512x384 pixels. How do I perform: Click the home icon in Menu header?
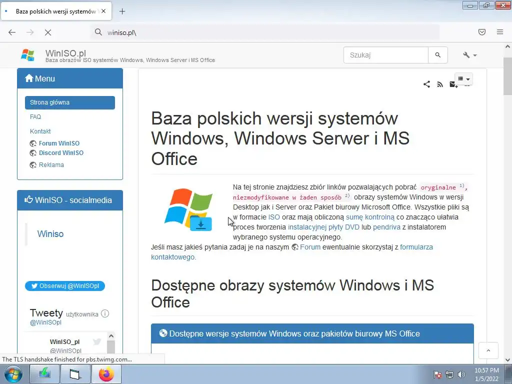click(x=29, y=78)
